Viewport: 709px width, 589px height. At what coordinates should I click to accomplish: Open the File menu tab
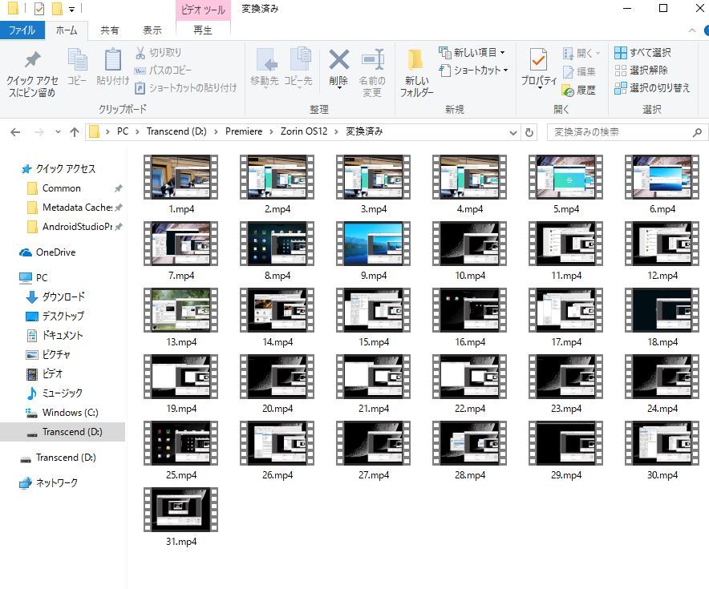point(22,30)
